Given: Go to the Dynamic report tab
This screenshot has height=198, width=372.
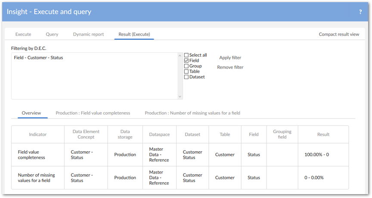Looking at the screenshot, I should 88,34.
